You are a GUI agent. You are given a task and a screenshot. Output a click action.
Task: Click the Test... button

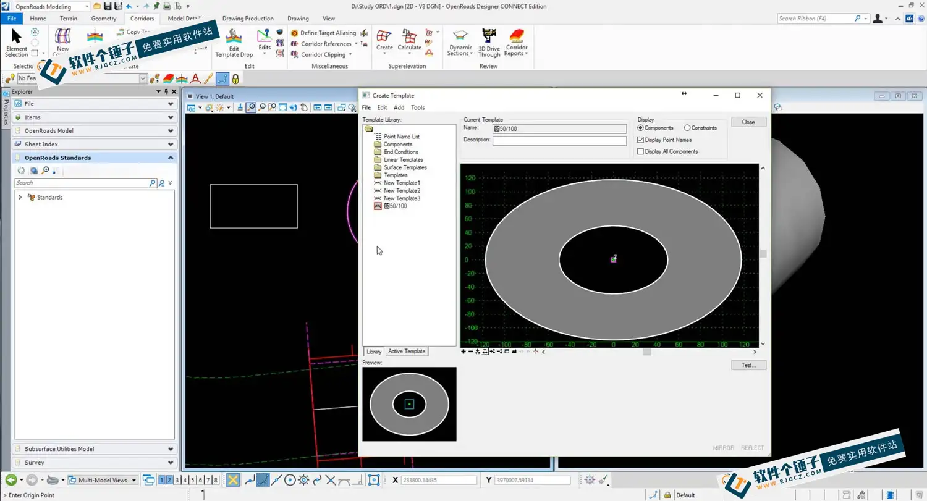click(x=748, y=365)
